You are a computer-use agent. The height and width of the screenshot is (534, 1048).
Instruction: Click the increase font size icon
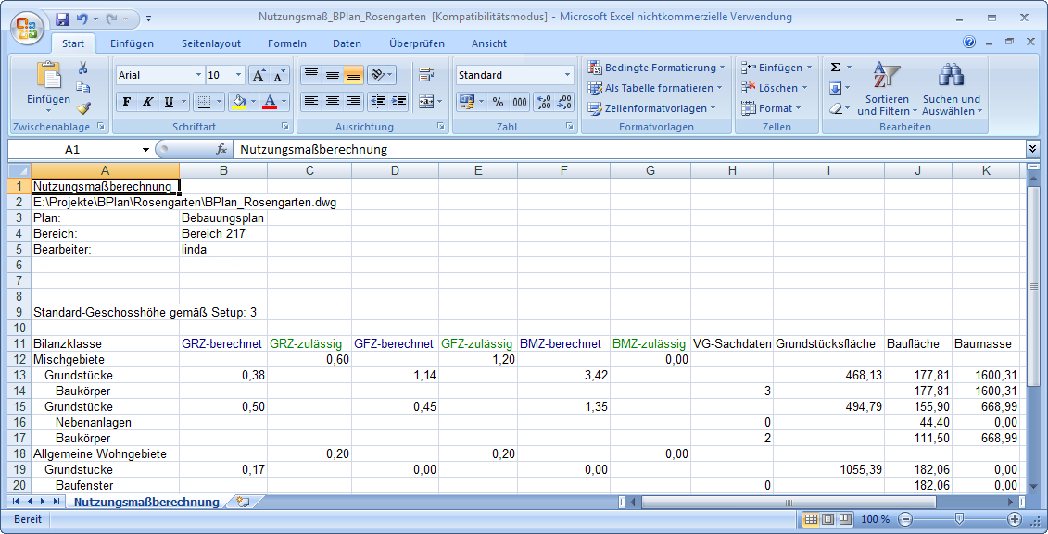[x=259, y=75]
